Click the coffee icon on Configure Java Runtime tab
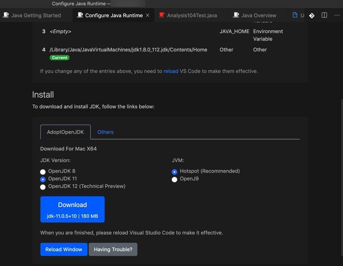Image resolution: width=343 pixels, height=266 pixels. pos(80,15)
